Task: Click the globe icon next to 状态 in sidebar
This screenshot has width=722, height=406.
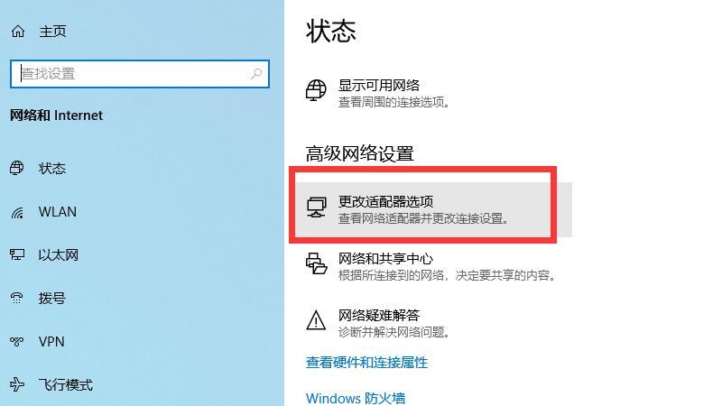Action: 17,168
